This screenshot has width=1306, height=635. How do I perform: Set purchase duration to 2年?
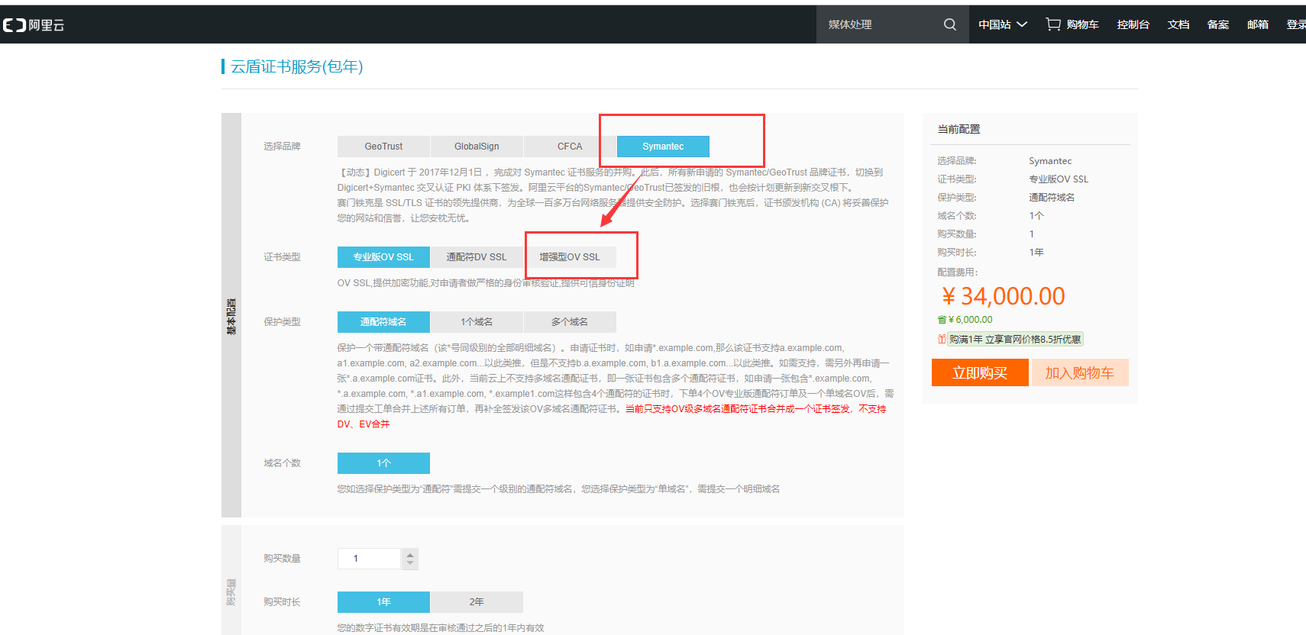pos(477,602)
